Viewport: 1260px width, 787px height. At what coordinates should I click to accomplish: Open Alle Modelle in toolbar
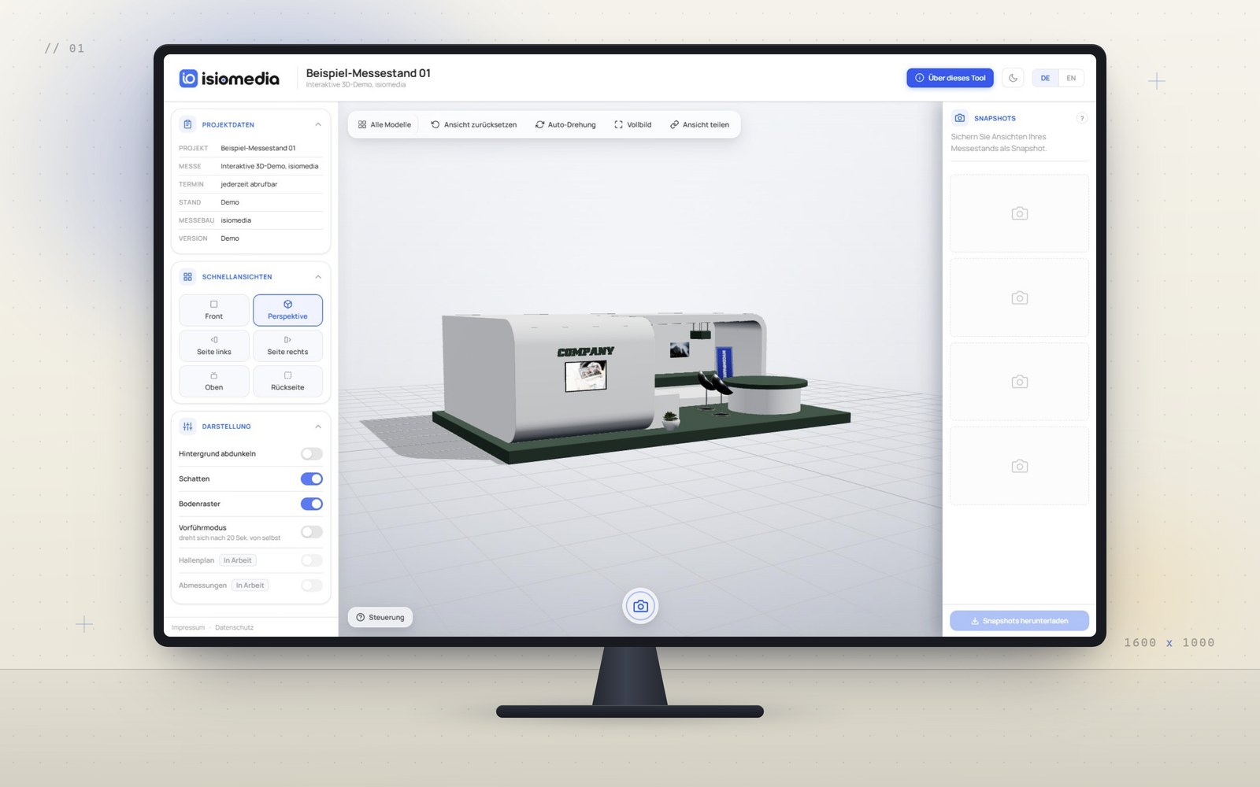[384, 124]
